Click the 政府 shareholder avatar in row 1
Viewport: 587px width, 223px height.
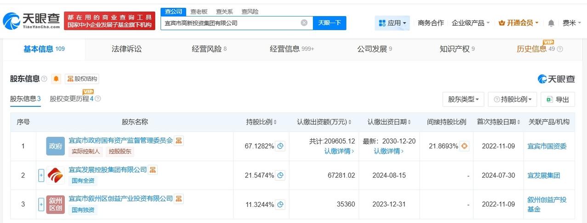coord(55,146)
